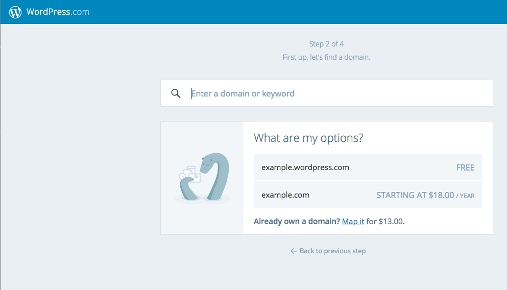Click the WordPress circular W logo
Screen dimensions: 507x290
pos(15,12)
